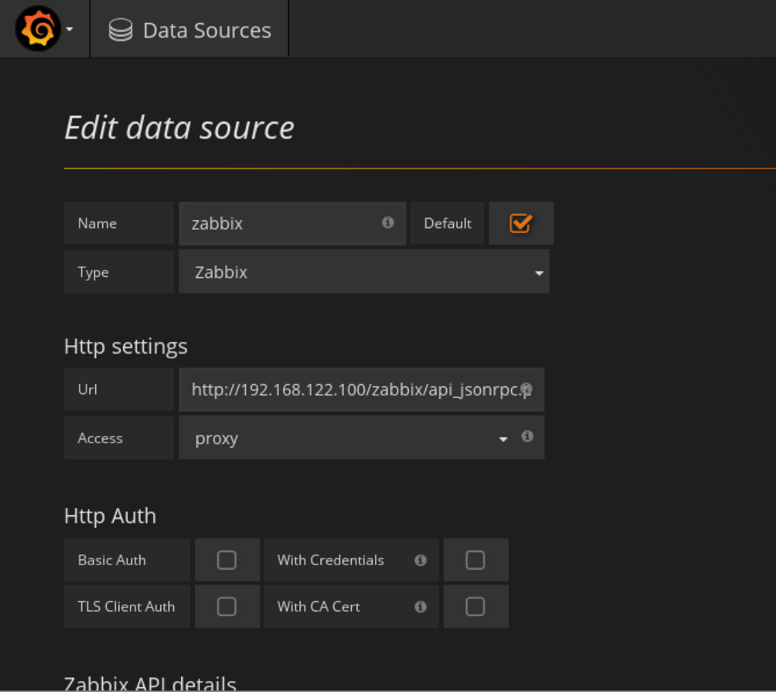Screen dimensions: 776x692
Task: Enable the With CA Cert checkbox
Action: pyautogui.click(x=475, y=607)
